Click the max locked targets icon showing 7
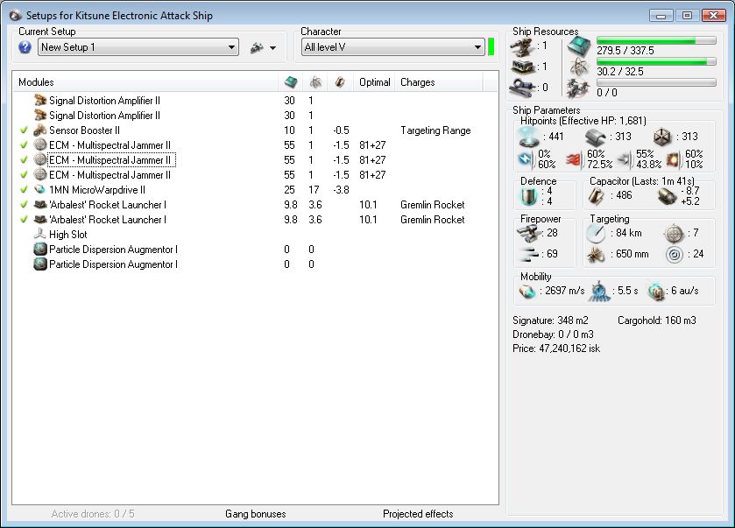The image size is (735, 528). click(674, 233)
